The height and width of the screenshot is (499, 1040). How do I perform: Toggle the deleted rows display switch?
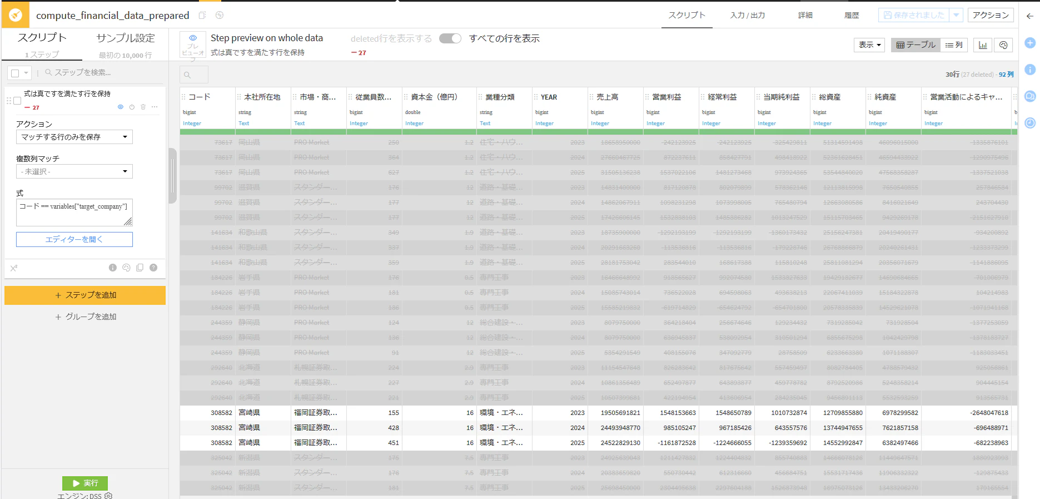coord(450,38)
